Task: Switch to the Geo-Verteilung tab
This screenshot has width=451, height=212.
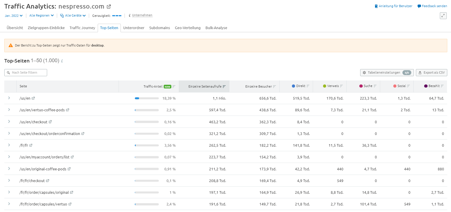Action: tap(188, 28)
